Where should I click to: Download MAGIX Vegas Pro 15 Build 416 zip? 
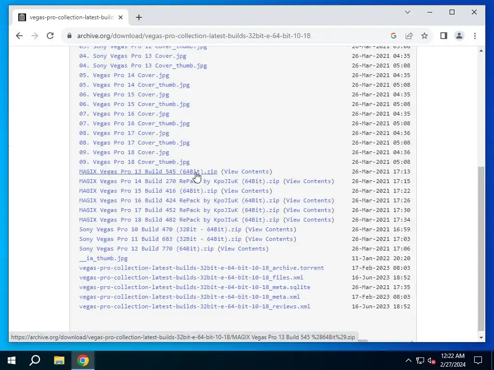point(148,191)
